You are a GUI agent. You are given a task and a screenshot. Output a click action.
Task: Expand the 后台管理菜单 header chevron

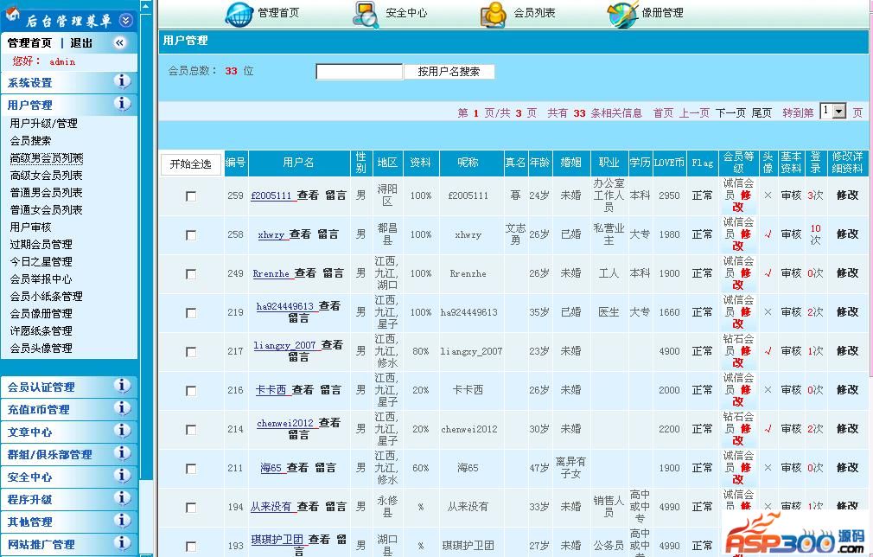coord(126,20)
